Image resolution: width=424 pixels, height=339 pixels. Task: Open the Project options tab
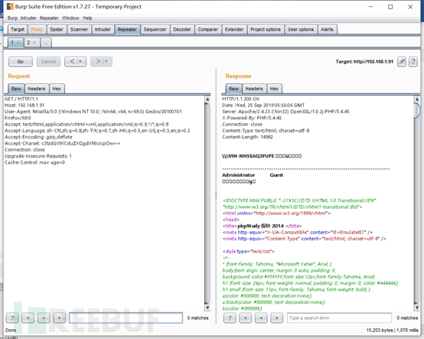coord(266,30)
